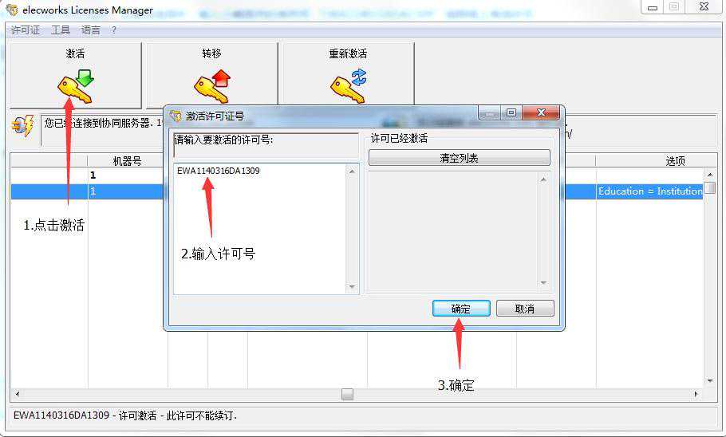
Task: Click the 清空列表 button
Action: tap(459, 158)
